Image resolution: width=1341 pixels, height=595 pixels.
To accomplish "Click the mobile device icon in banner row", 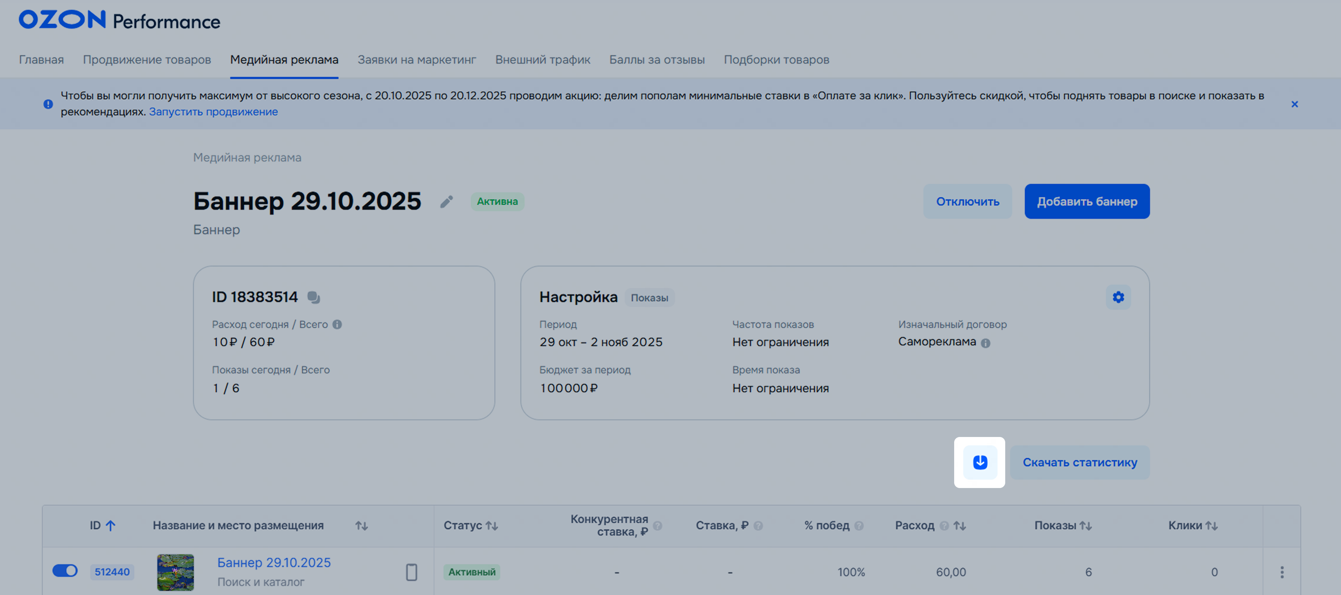I will (x=411, y=572).
